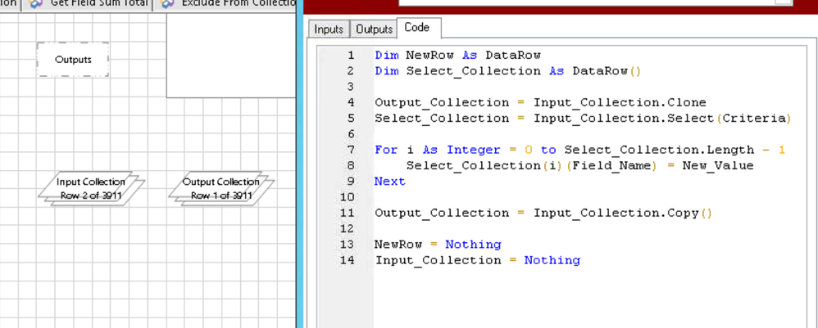Image resolution: width=818 pixels, height=328 pixels.
Task: Click the empty block outline on the canvas
Action: (x=231, y=55)
